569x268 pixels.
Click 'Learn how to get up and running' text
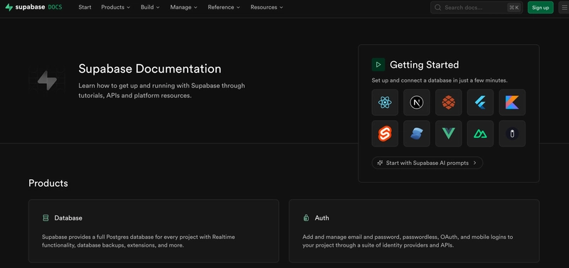pyautogui.click(x=161, y=91)
